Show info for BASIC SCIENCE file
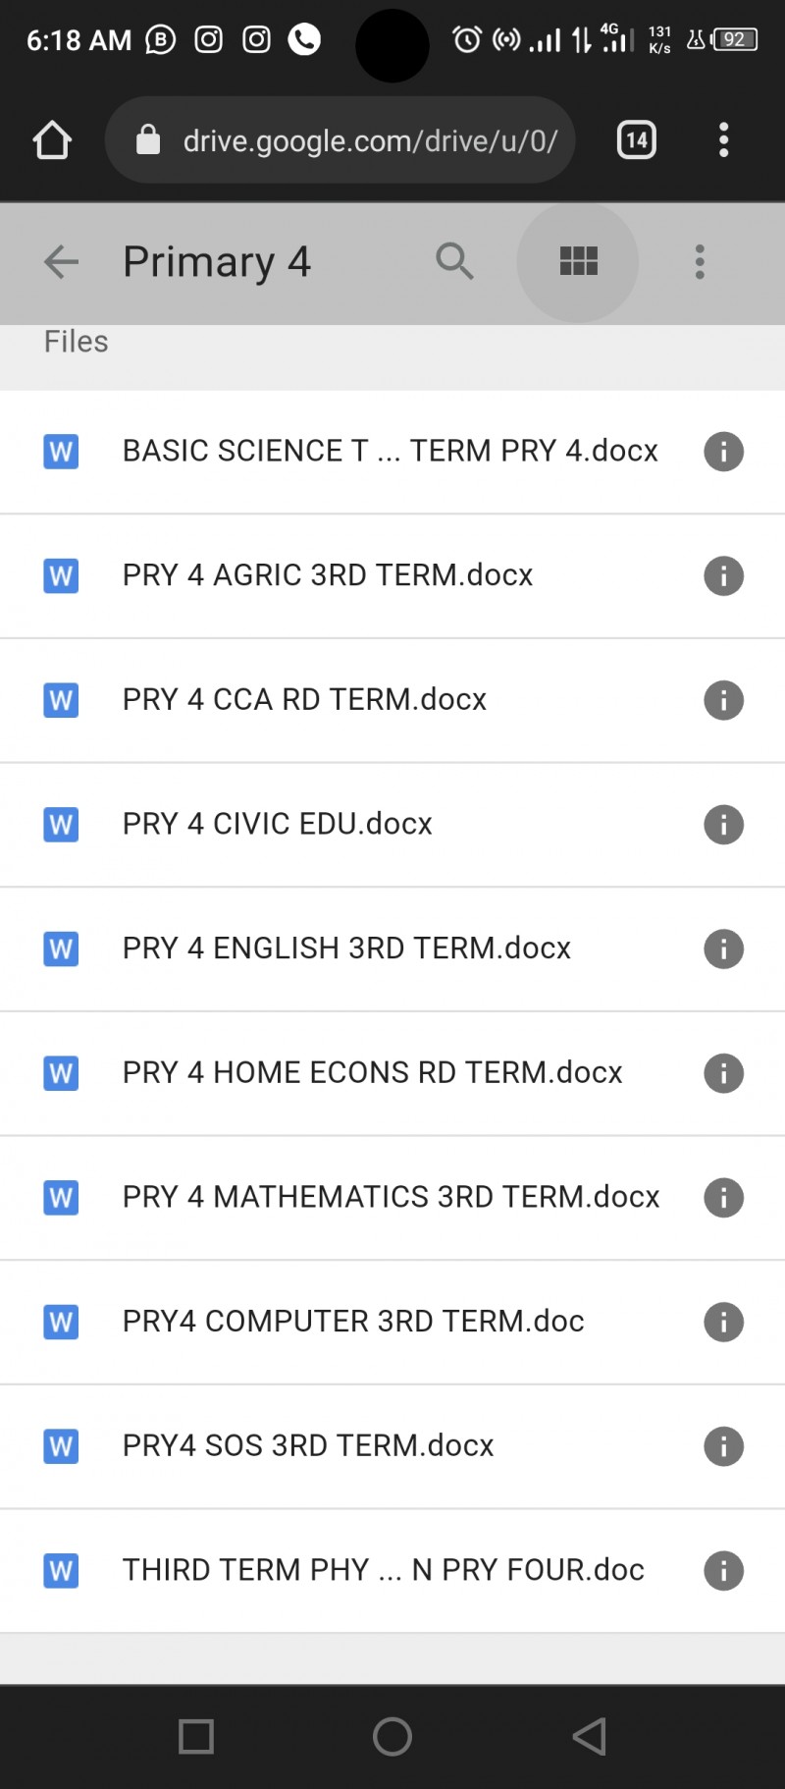785x1789 pixels. [x=723, y=452]
